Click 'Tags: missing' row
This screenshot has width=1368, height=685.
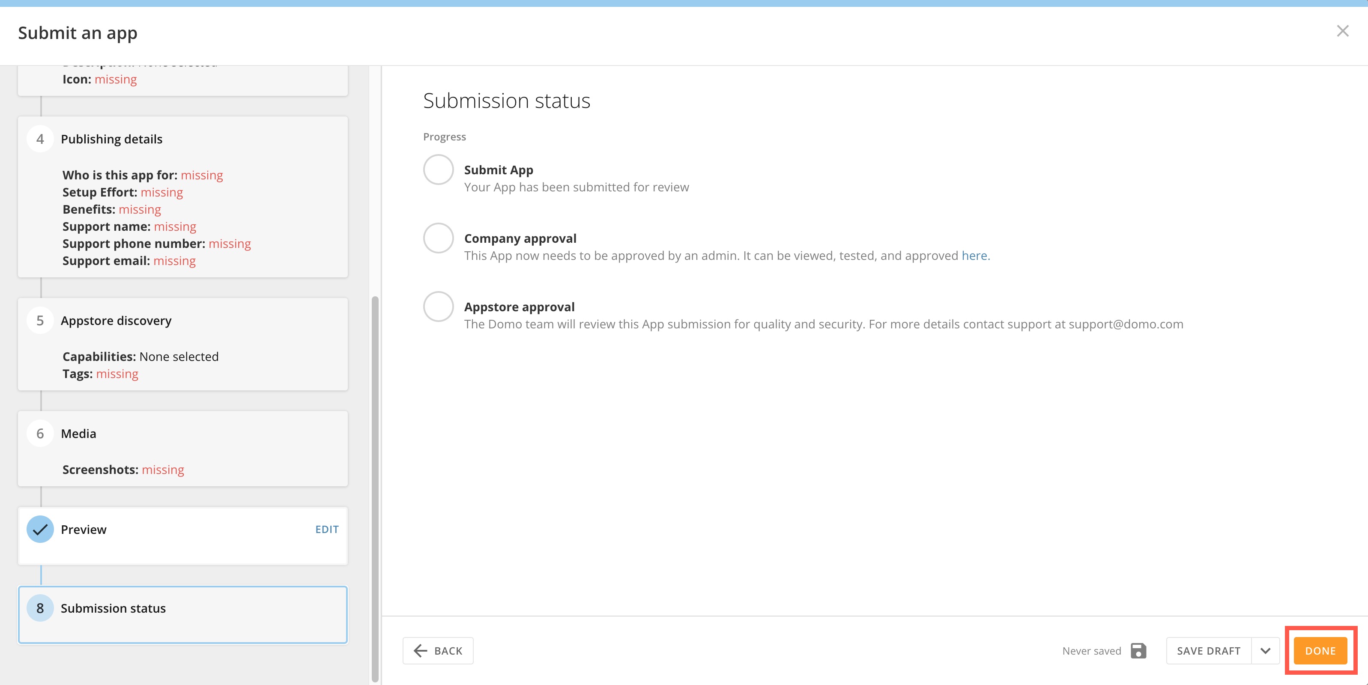(x=100, y=374)
